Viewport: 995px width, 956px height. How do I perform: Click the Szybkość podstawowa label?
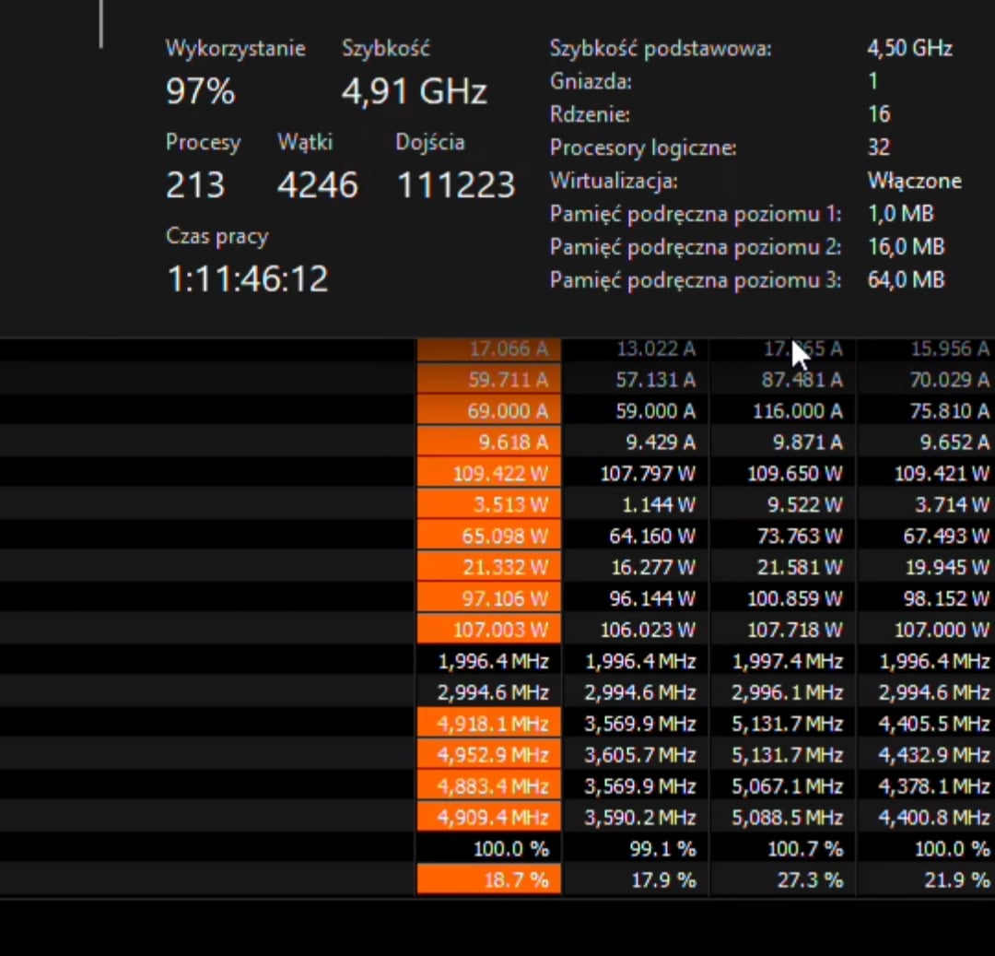click(661, 48)
